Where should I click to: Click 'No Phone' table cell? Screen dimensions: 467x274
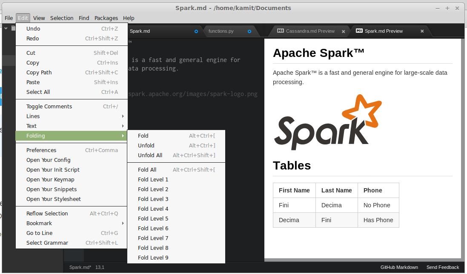pos(378,205)
